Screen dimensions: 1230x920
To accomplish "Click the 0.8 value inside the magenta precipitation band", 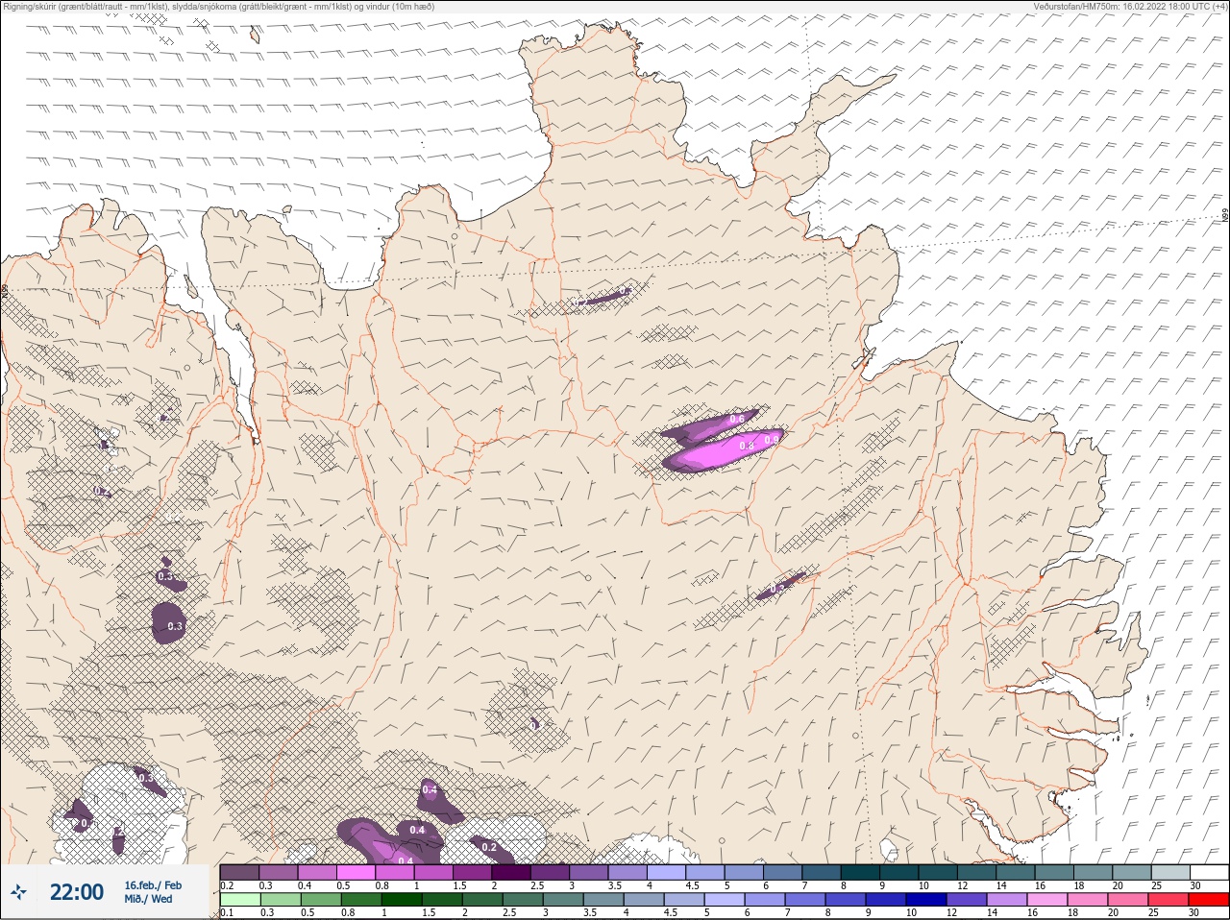I will [x=747, y=446].
